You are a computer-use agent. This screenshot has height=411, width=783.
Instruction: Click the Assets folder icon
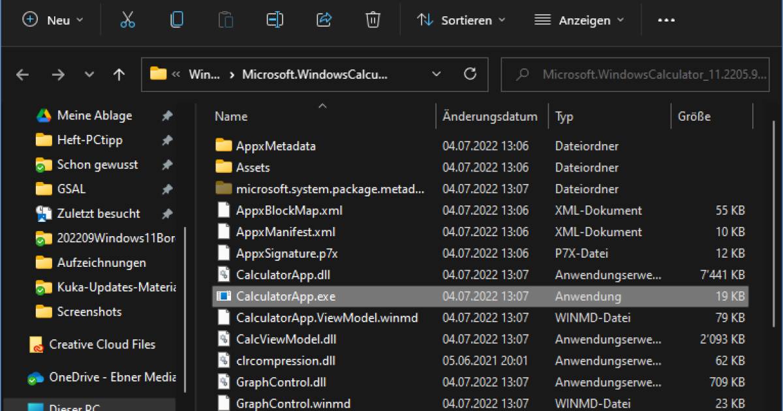coord(224,167)
